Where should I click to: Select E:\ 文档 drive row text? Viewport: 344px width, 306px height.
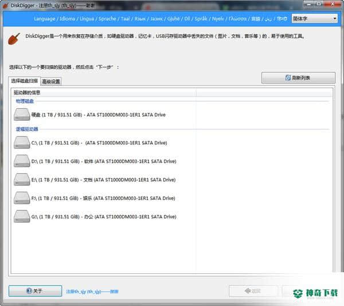click(x=103, y=180)
